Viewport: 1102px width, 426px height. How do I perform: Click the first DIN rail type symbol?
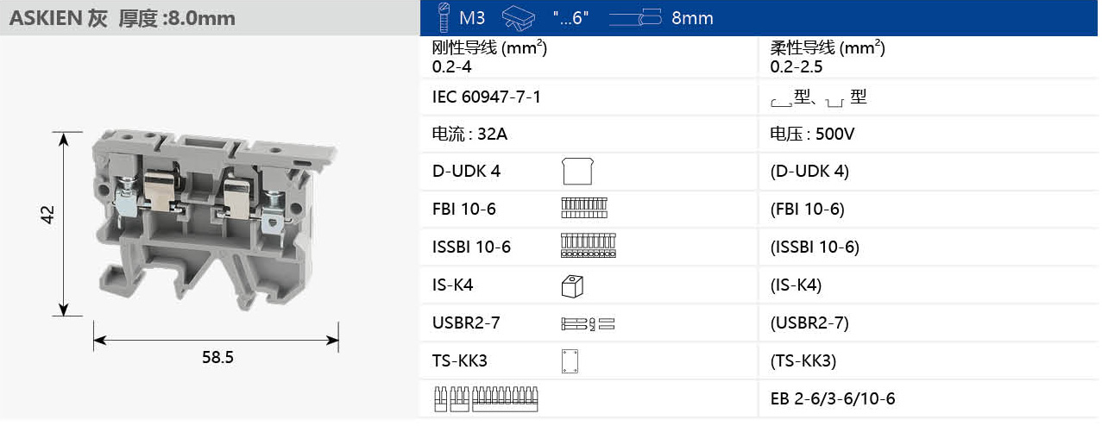pos(781,101)
